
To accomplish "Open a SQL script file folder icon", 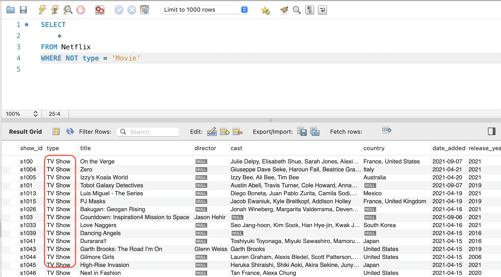I will pyautogui.click(x=11, y=10).
